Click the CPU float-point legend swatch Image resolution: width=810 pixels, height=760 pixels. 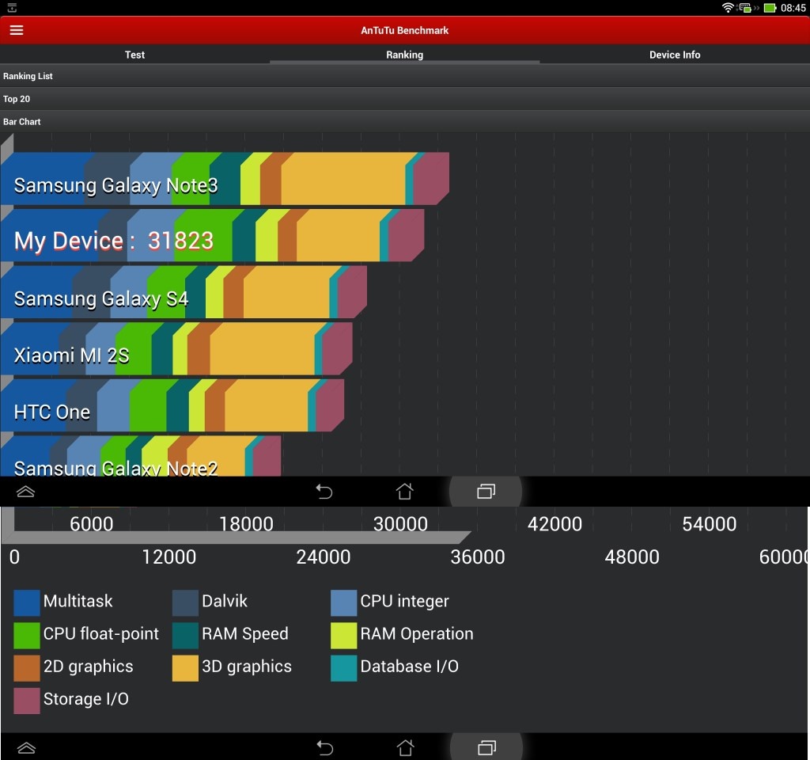pyautogui.click(x=27, y=636)
